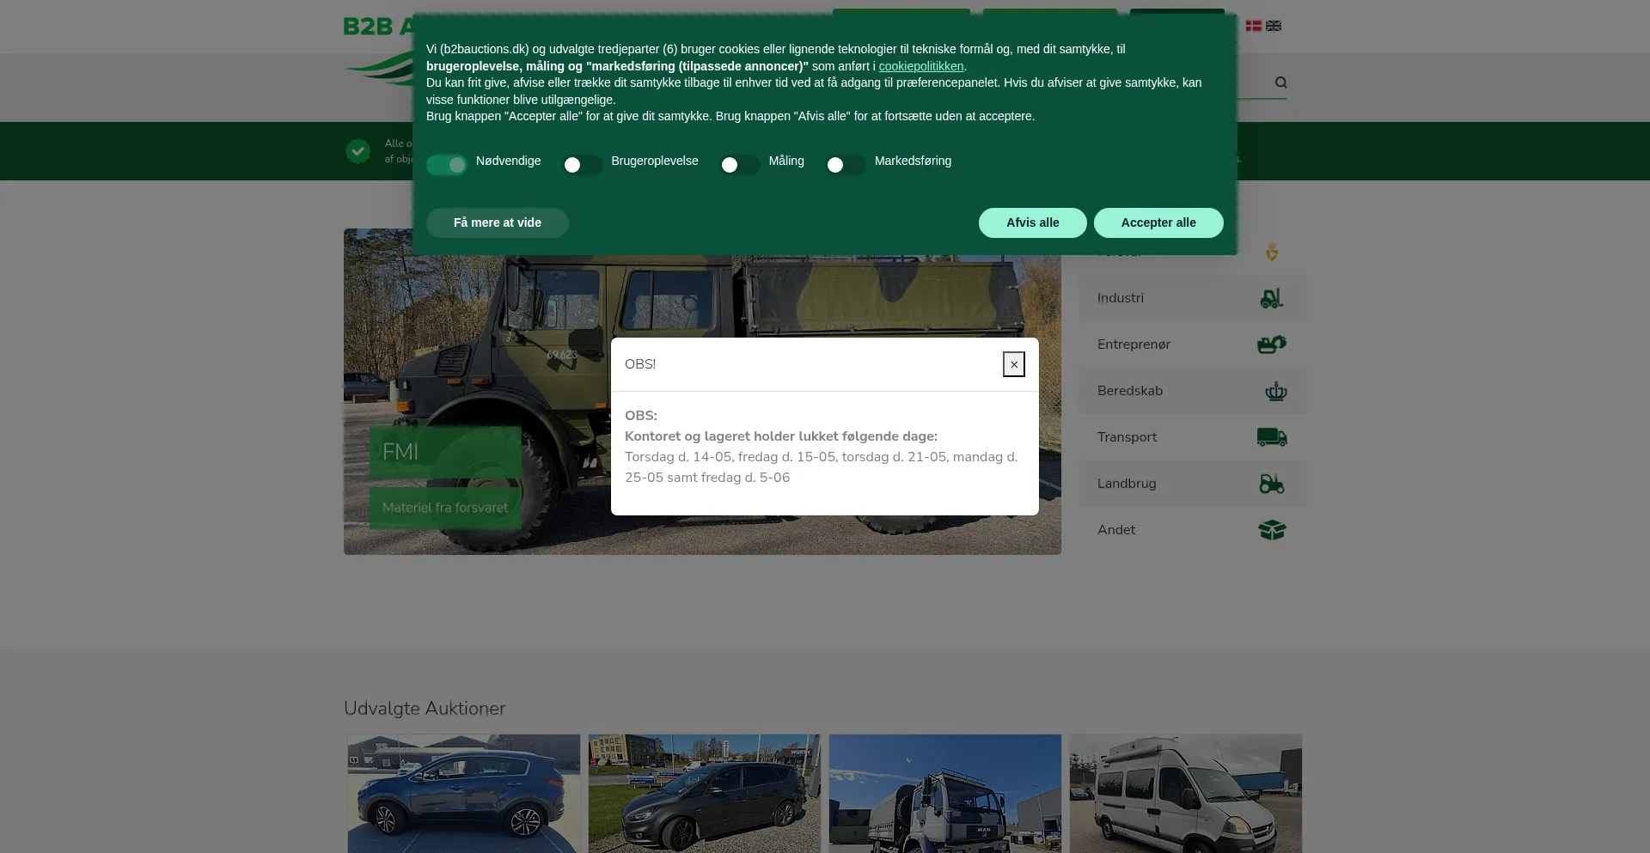This screenshot has height=853, width=1650.
Task: Toggle the Nødvendige cookie switch
Action: [x=447, y=165]
